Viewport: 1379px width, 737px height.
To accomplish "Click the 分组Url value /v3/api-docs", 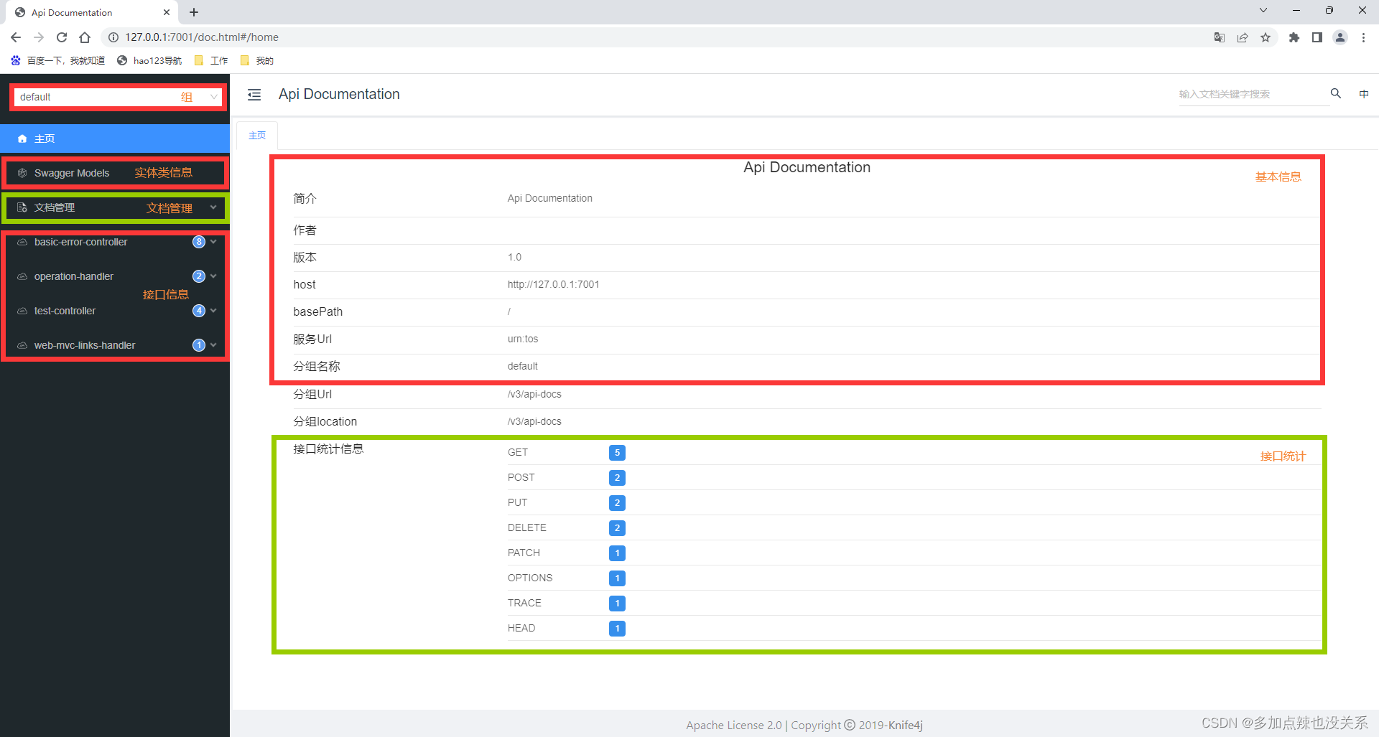I will (x=534, y=394).
